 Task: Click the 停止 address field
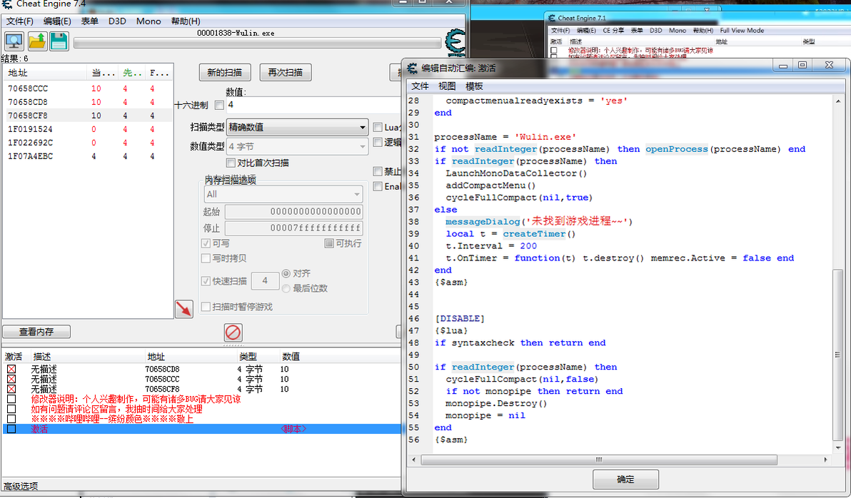click(293, 228)
